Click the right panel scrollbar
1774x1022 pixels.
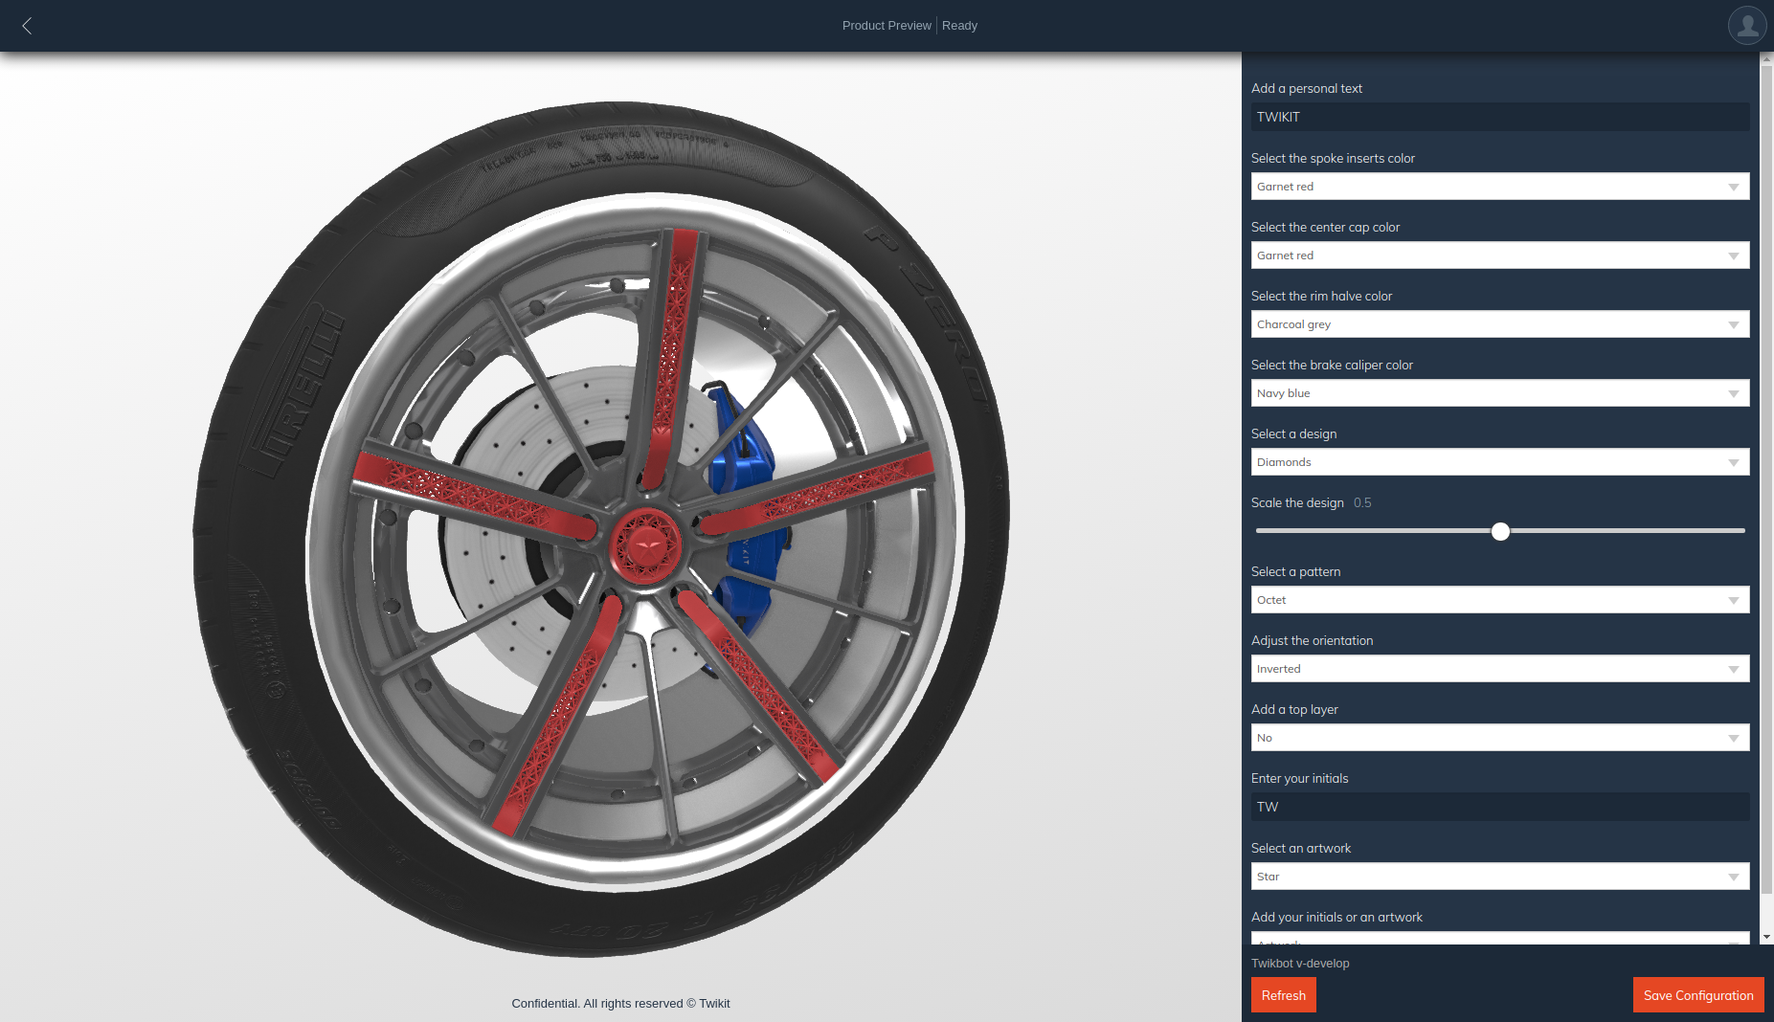pos(1765,478)
